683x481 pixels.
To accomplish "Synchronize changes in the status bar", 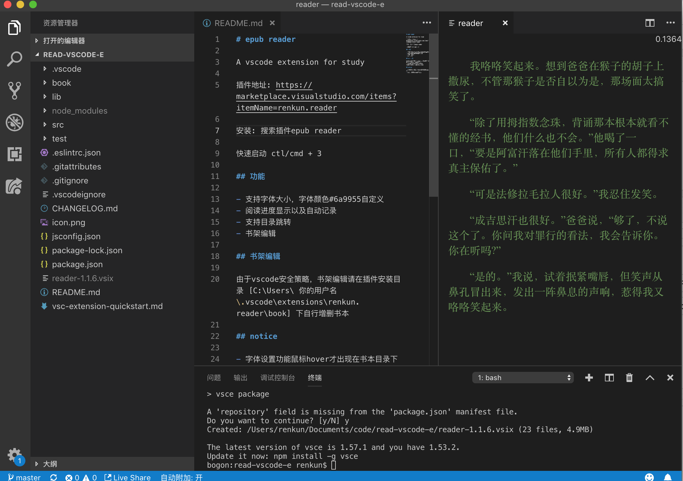I will coord(53,477).
